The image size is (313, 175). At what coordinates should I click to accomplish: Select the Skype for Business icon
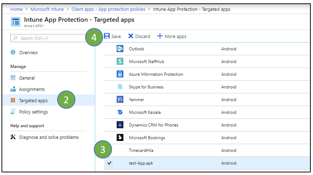coord(120,87)
